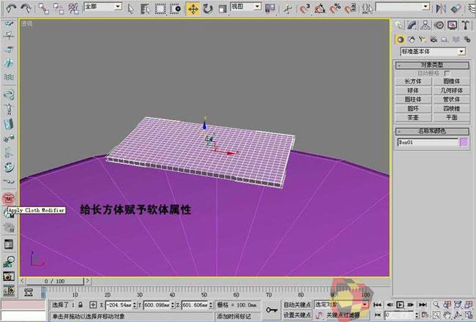Click the Undo arrow in the toolbar
The image size is (476, 322).
(11, 8)
